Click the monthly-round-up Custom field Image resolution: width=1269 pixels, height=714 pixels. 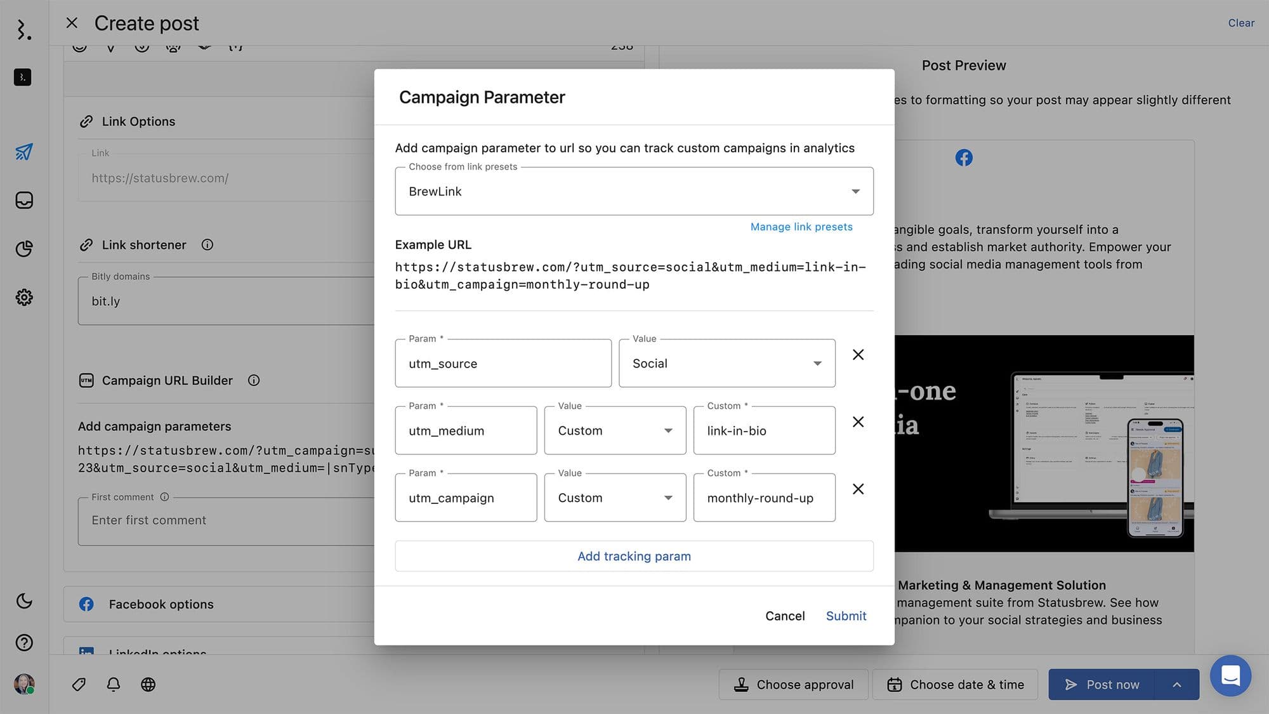pyautogui.click(x=764, y=498)
